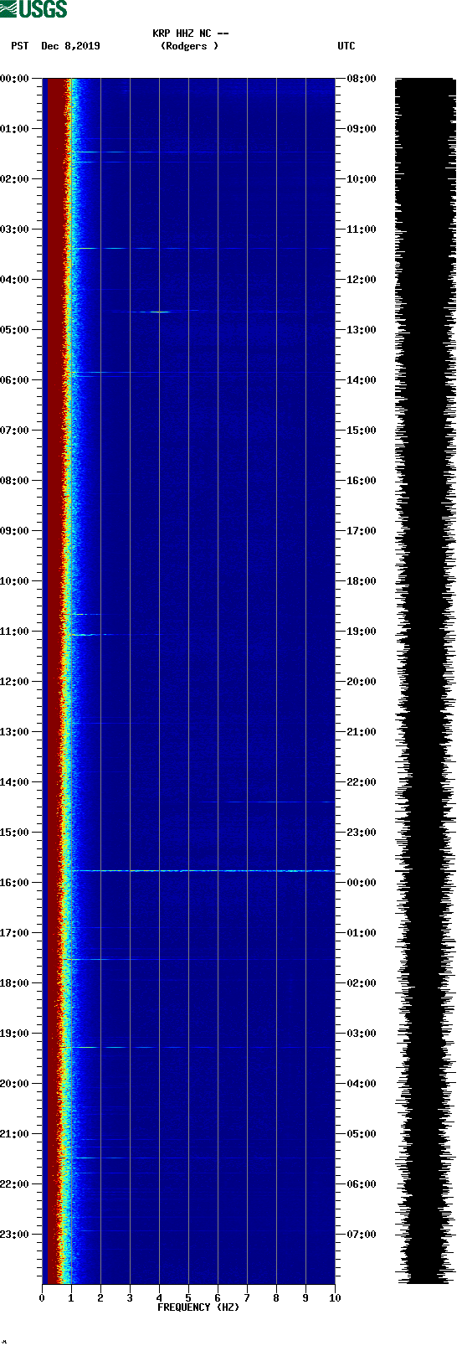Click frequency axis tick label 10
462x1351 pixels.
pos(335,1298)
